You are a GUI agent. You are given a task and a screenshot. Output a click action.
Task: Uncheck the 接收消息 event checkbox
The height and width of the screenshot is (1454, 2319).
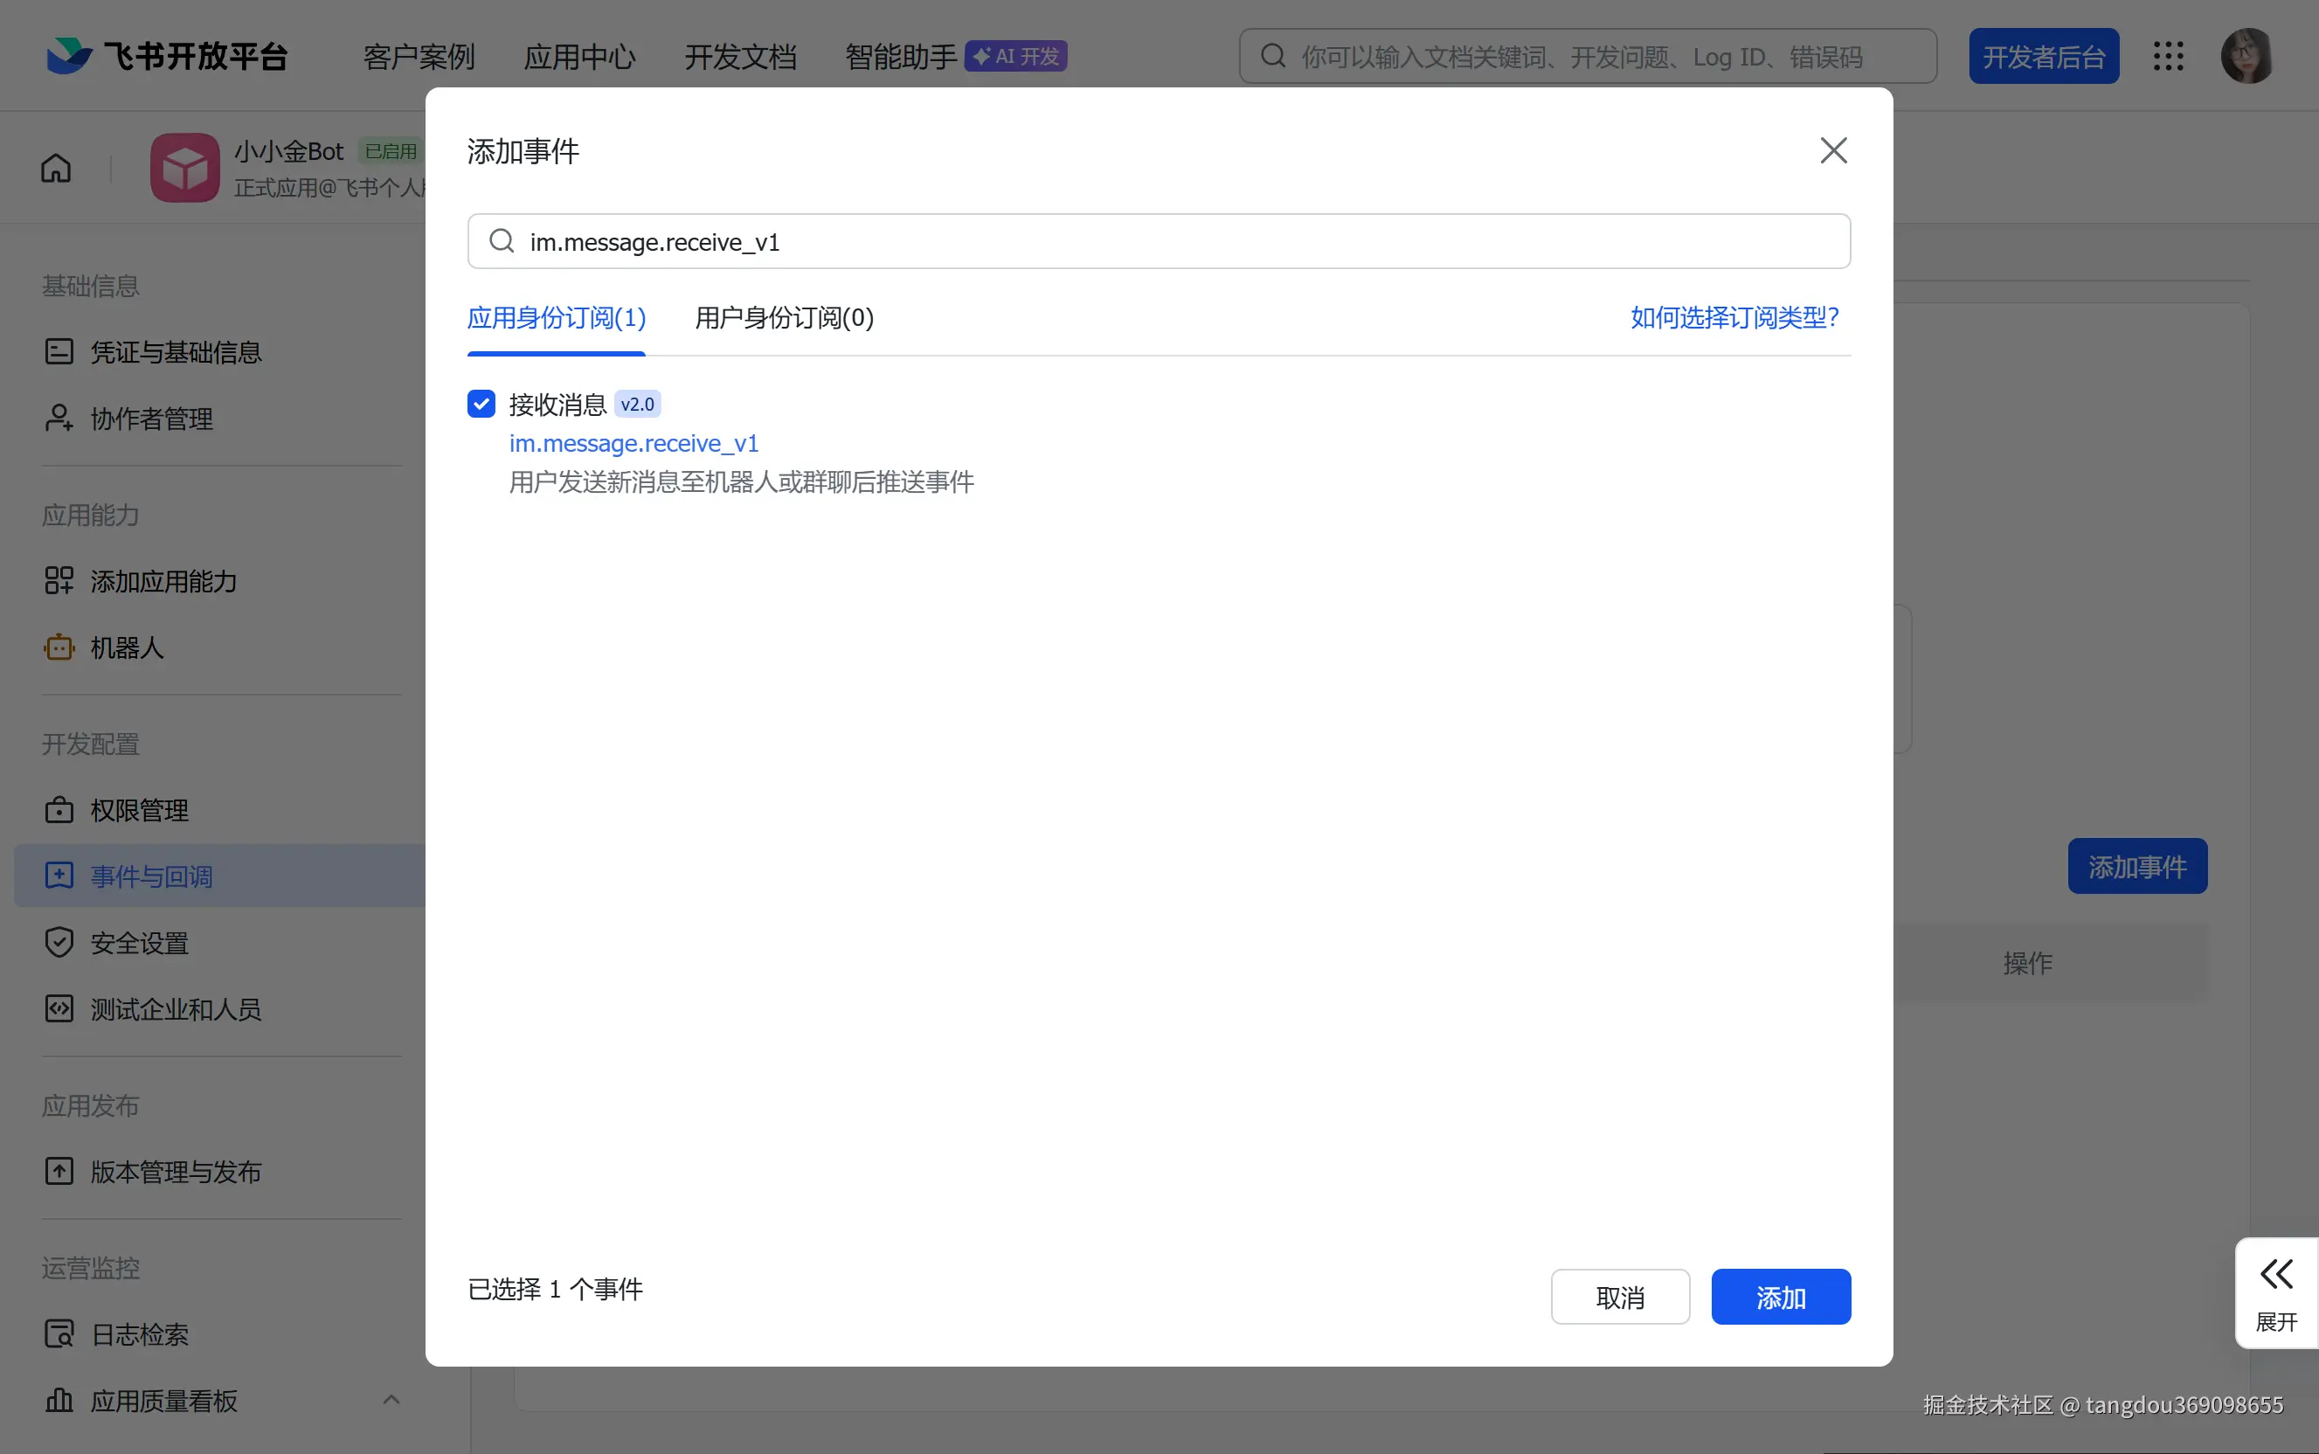pos(481,403)
